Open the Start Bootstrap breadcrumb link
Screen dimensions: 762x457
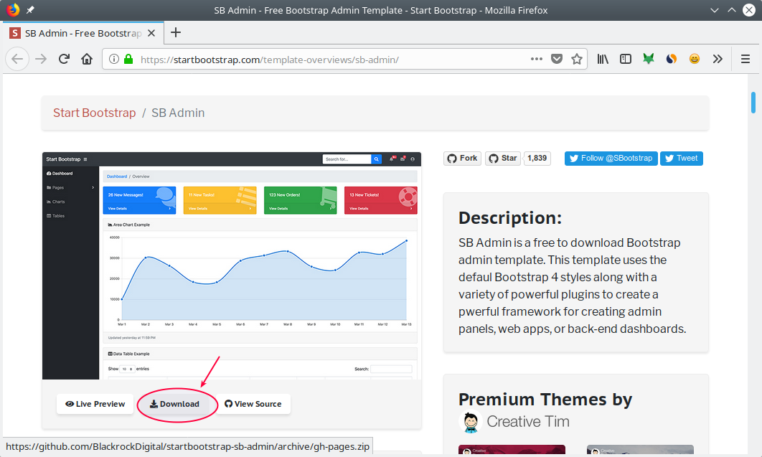point(94,113)
